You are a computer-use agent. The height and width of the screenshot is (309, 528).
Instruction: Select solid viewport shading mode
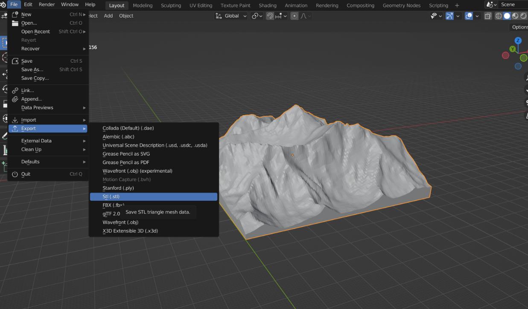pos(507,16)
